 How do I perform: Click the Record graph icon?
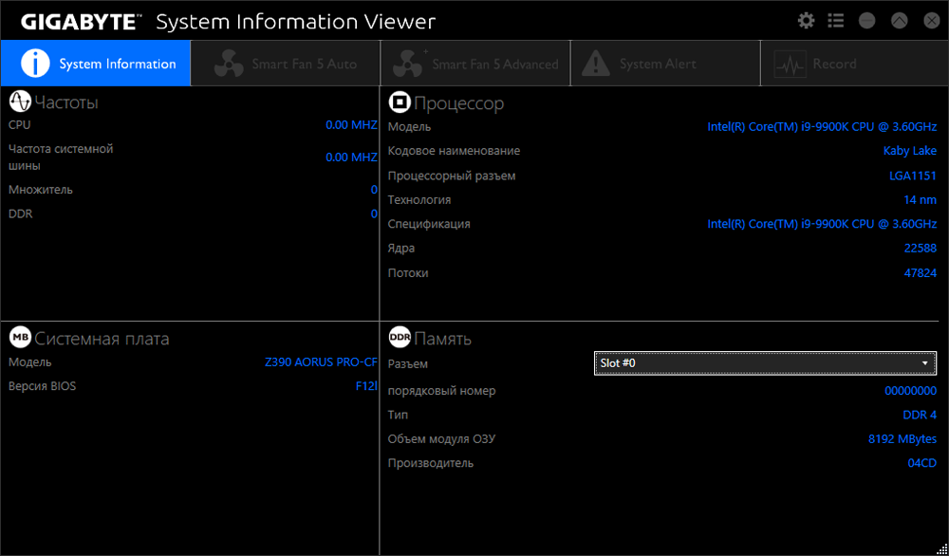pyautogui.click(x=790, y=64)
